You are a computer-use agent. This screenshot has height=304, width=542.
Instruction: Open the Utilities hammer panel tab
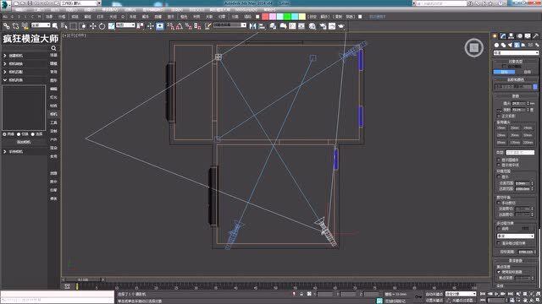(x=535, y=35)
